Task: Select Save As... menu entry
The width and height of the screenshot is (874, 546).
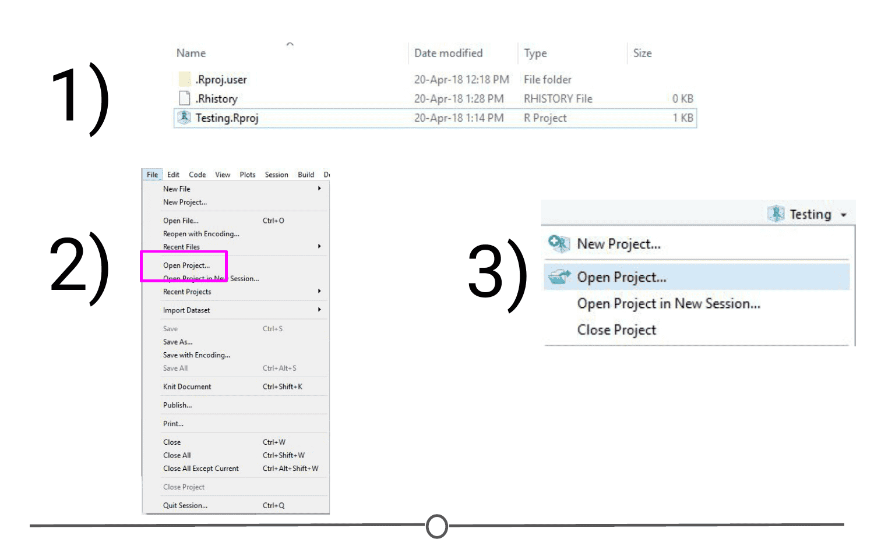Action: (x=178, y=342)
